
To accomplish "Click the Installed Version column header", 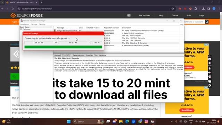I will point(93,28).
